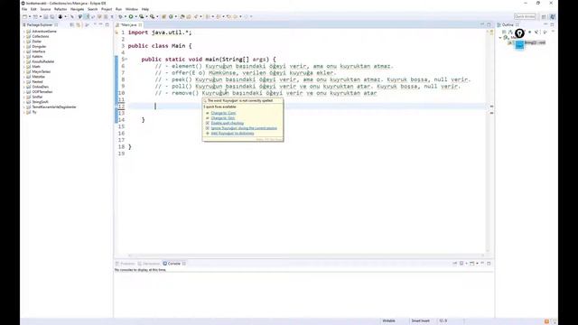Select the OOPTemelleri project
578x325 pixels.
point(42,92)
